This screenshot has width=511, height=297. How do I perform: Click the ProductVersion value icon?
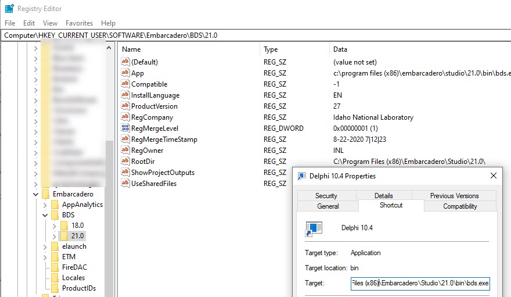pyautogui.click(x=125, y=106)
